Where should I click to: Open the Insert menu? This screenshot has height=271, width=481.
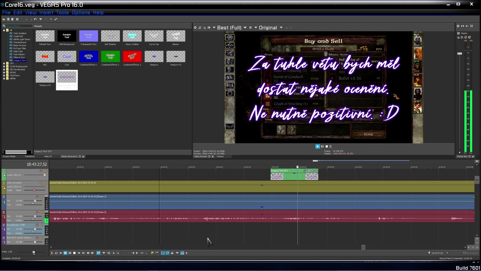click(x=47, y=12)
